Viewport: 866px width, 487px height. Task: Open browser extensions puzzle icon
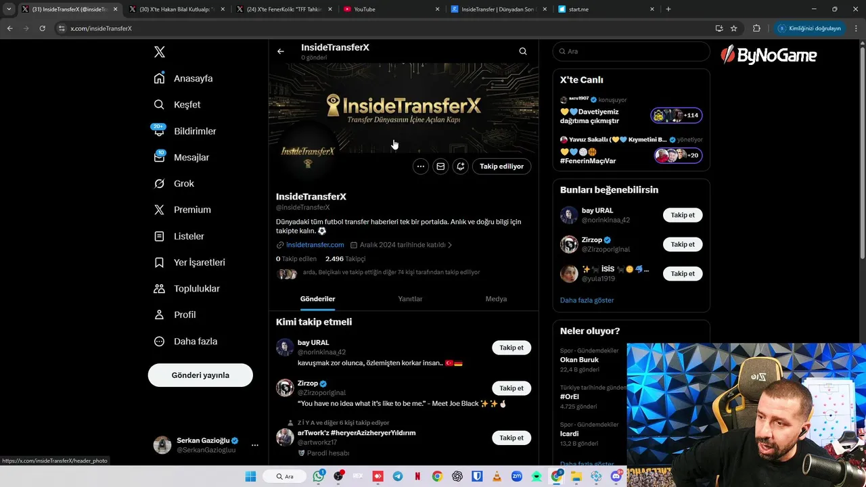coord(756,28)
